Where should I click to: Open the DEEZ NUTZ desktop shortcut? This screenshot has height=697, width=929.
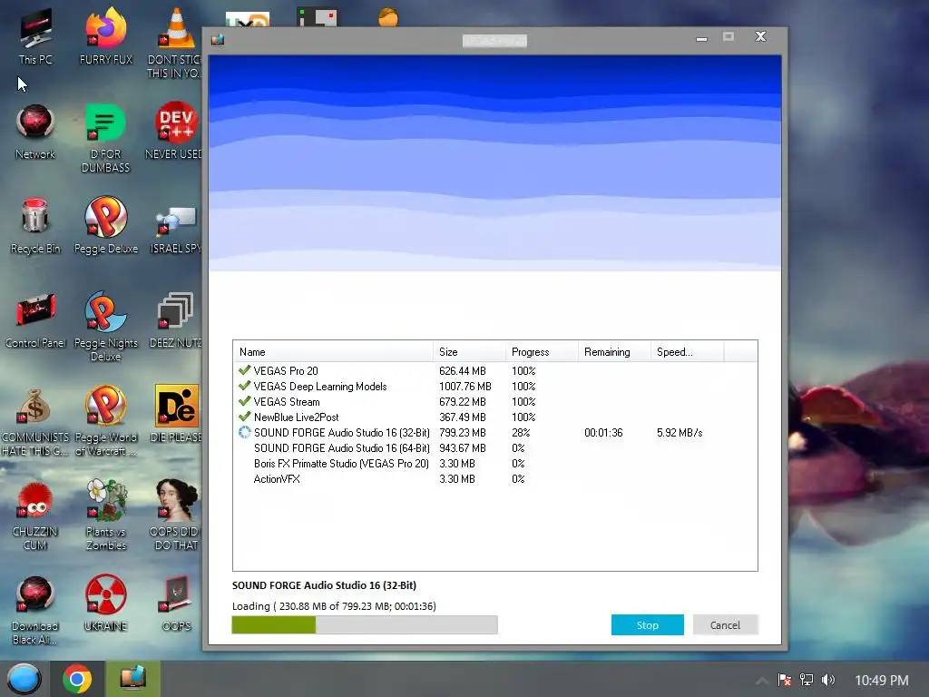(175, 320)
